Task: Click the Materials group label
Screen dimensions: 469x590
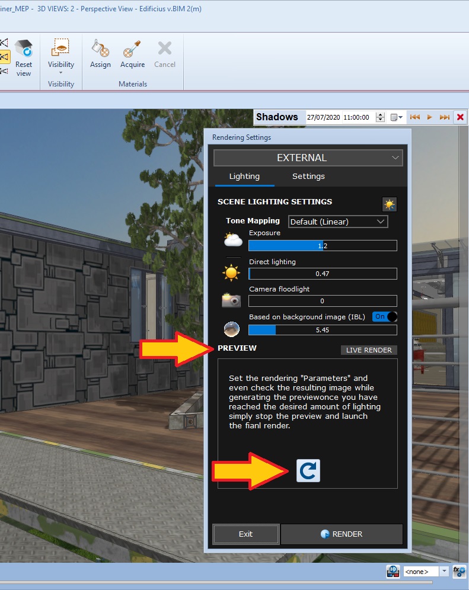Action: [133, 84]
